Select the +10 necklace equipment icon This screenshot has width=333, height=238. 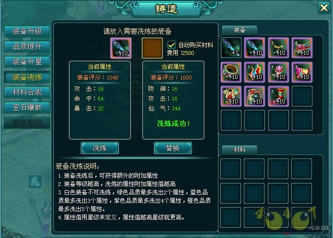(x=279, y=48)
